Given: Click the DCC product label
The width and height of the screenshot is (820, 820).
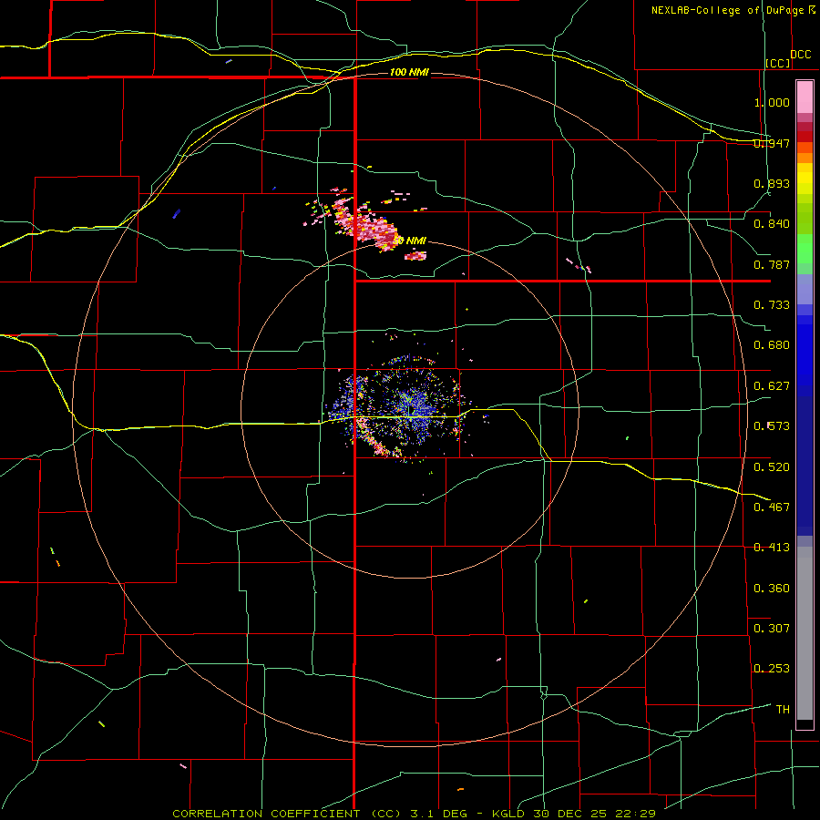Looking at the screenshot, I should click(800, 55).
